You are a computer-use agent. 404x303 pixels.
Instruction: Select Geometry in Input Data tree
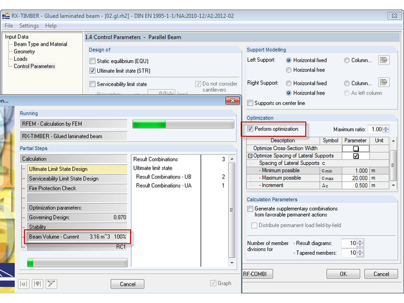pos(24,52)
